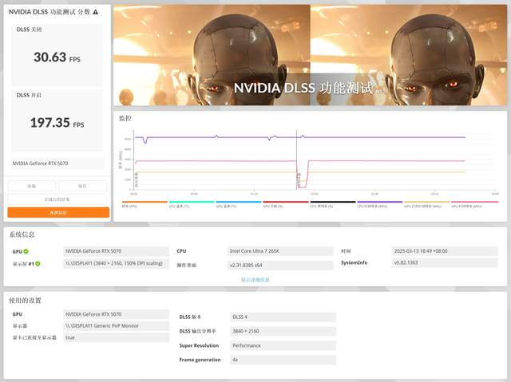Click the used settings GPU value RTX 5070
This screenshot has width=511, height=382.
click(x=116, y=314)
